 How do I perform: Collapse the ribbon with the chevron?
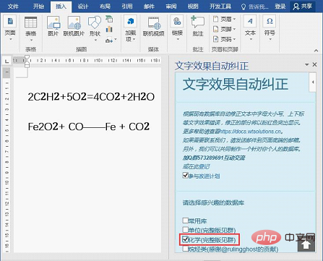pos(316,50)
